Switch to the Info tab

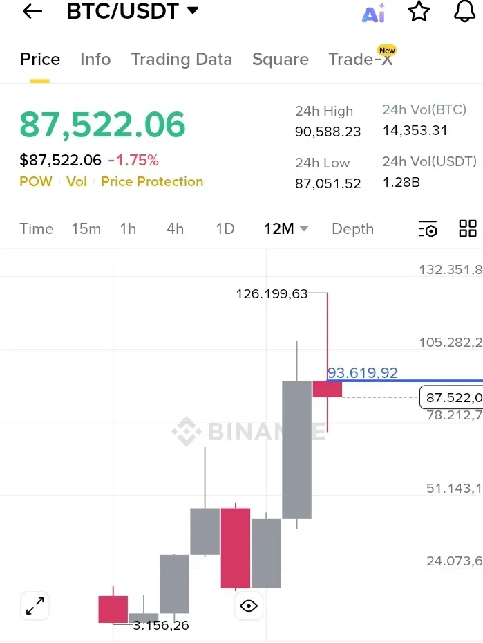click(95, 59)
